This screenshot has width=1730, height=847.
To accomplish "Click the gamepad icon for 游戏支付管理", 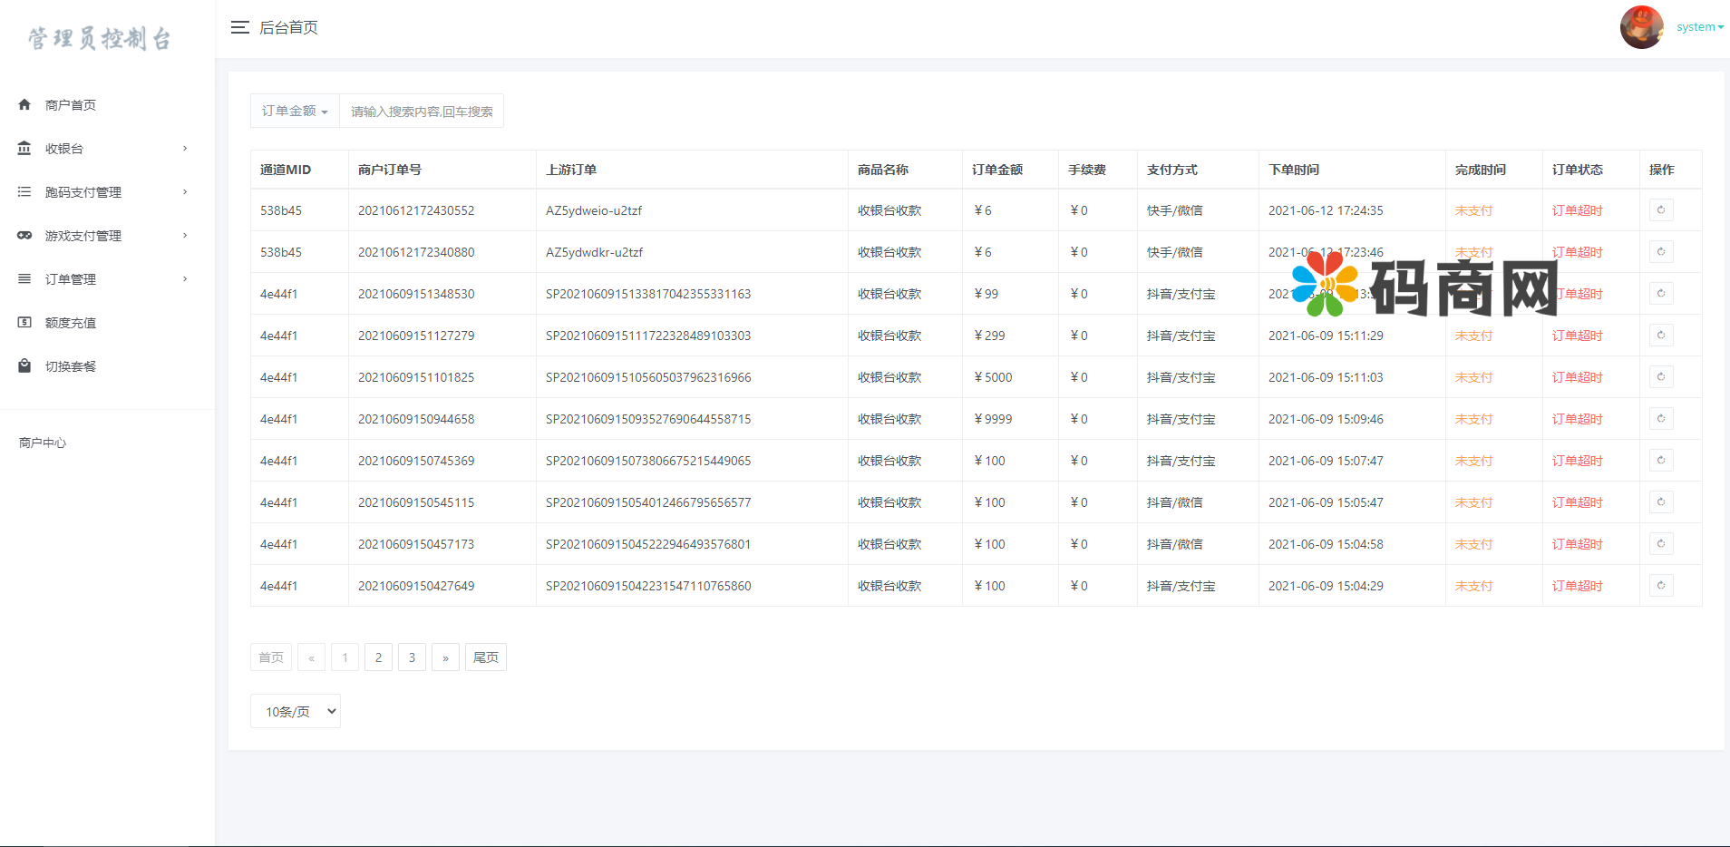I will tap(24, 236).
